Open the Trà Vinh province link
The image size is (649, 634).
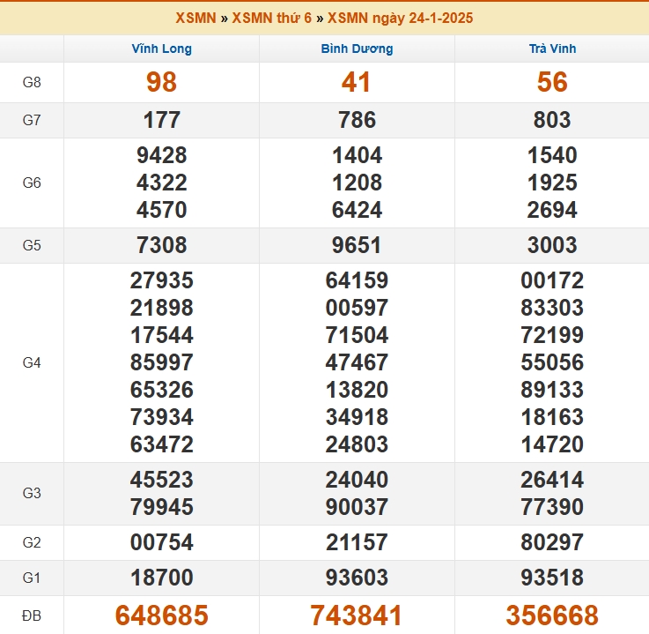(552, 48)
